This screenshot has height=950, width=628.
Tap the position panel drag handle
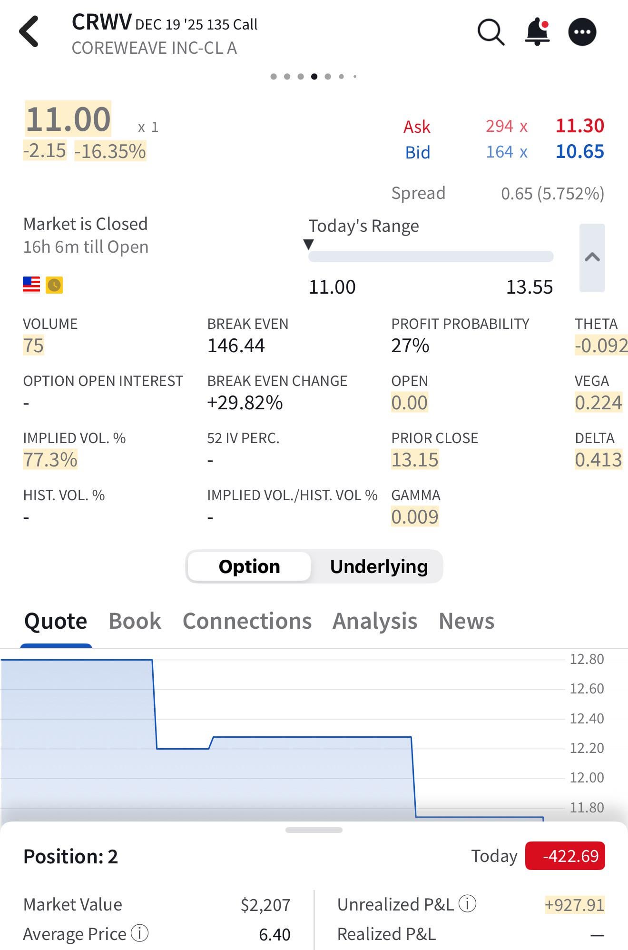(x=314, y=830)
